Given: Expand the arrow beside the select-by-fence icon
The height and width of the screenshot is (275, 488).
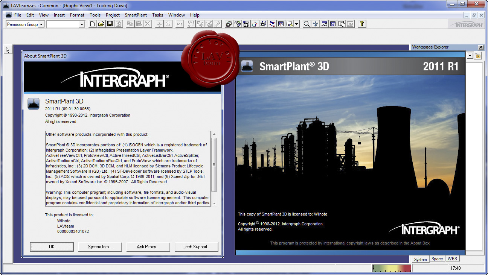Looking at the screenshot, I should point(297,24).
